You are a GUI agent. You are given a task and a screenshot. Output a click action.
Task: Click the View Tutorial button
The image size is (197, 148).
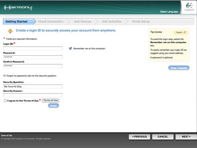click(179, 68)
